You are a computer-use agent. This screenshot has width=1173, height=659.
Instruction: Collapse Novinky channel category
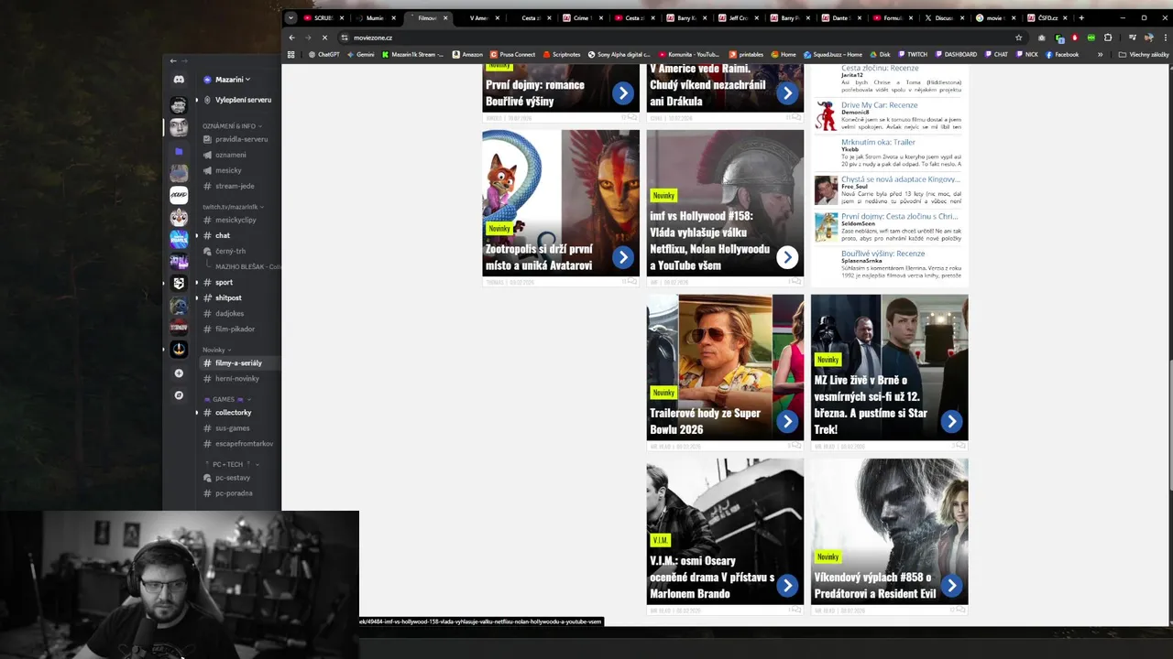coord(216,350)
